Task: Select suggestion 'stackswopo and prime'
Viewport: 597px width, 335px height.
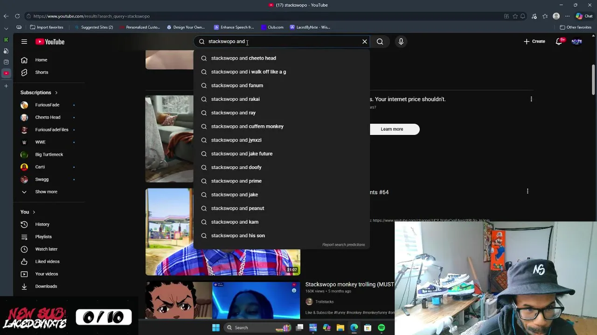Action: pyautogui.click(x=281, y=181)
